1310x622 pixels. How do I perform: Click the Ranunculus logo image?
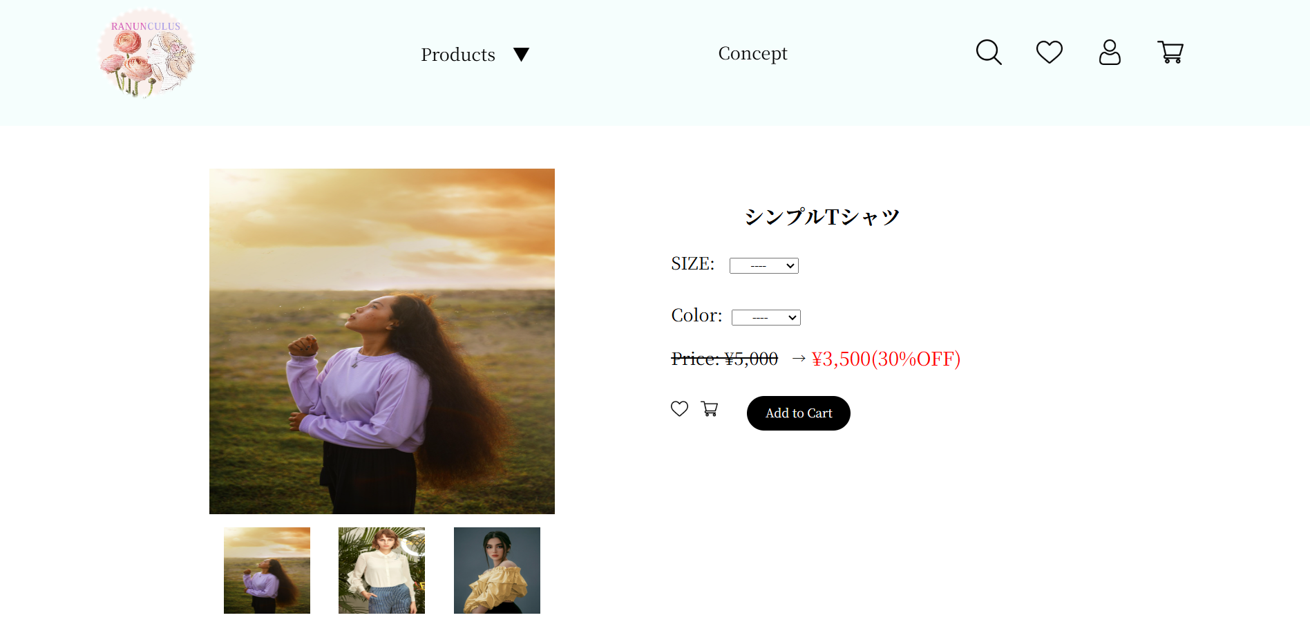pos(146,53)
